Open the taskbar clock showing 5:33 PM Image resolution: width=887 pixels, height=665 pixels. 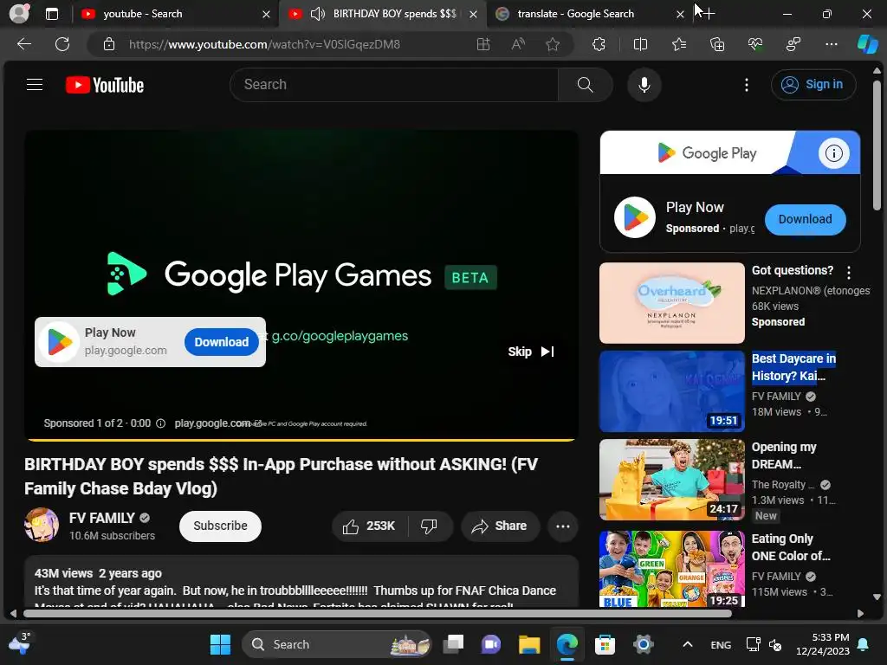point(823,644)
